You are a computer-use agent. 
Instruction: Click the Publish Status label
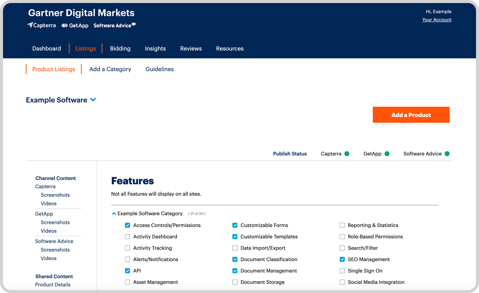[290, 153]
